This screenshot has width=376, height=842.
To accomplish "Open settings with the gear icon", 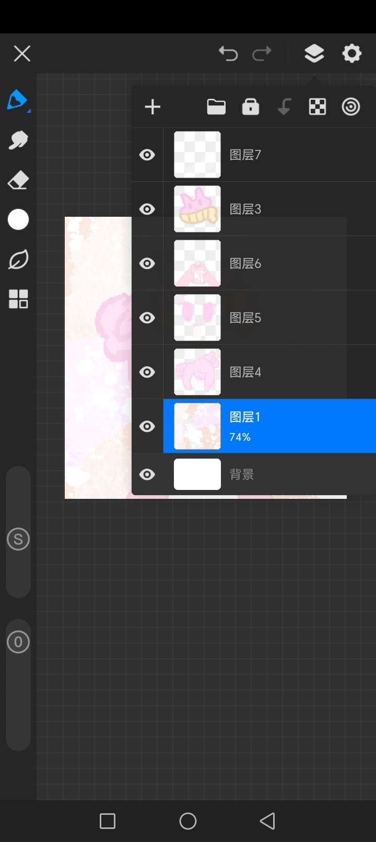I will [351, 53].
